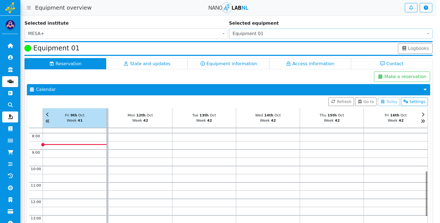The height and width of the screenshot is (223, 440).
Task: Go to next day with single chevron
Action: point(423,115)
